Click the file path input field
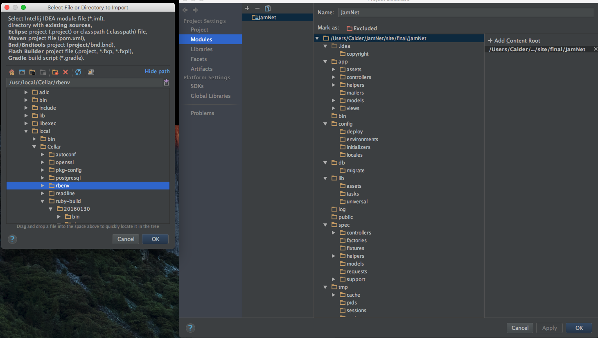The image size is (598, 338). click(x=85, y=82)
